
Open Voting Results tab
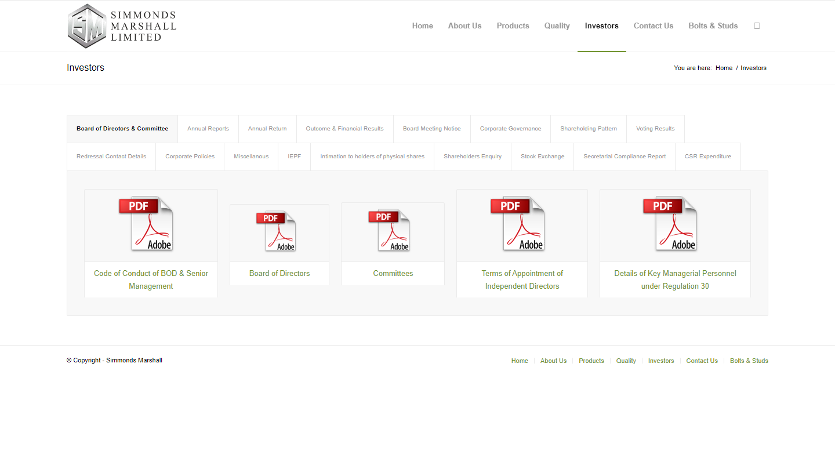click(655, 129)
